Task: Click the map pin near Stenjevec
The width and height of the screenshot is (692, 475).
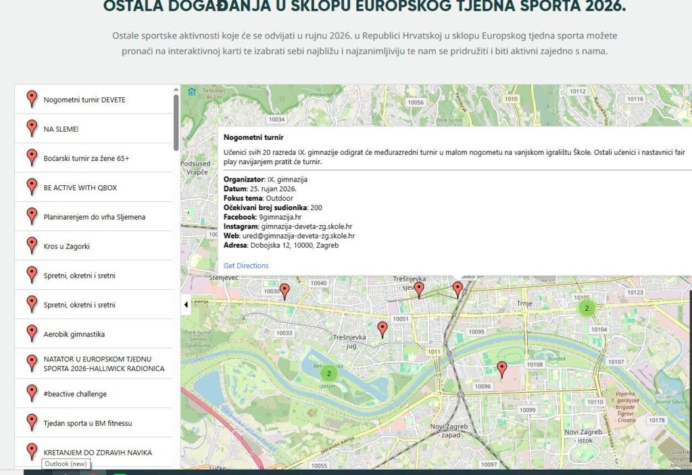Action: (x=285, y=292)
